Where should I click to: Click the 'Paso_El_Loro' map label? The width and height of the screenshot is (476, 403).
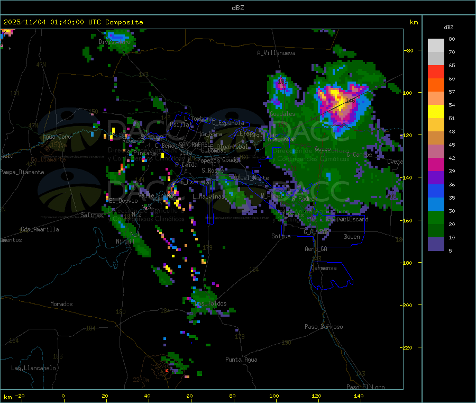pos(365,387)
